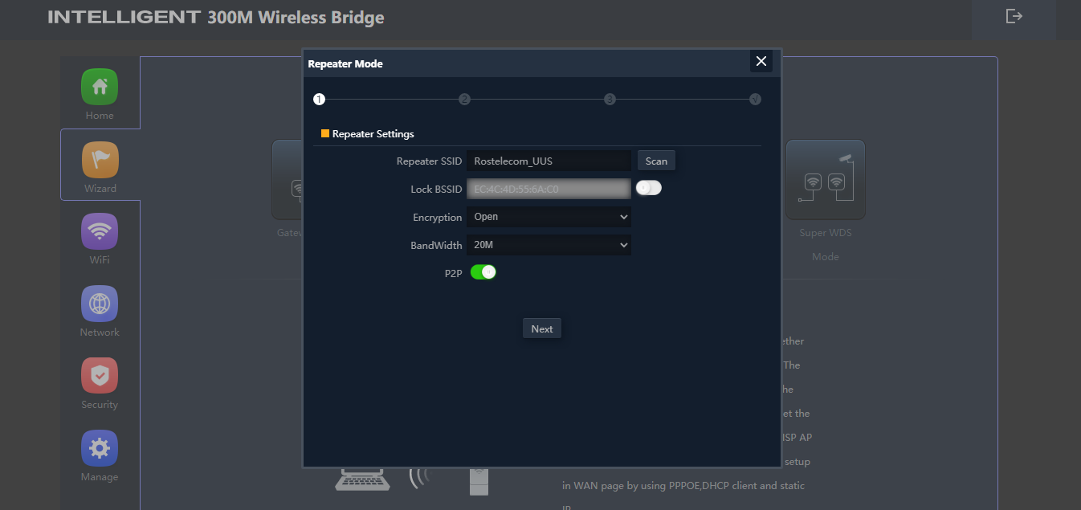Close the Repeater Mode dialog
Screen dimensions: 1081x510
click(x=761, y=62)
